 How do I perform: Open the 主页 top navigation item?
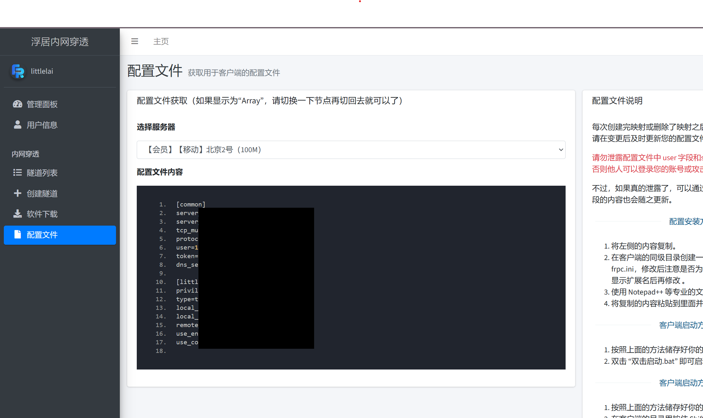[161, 41]
